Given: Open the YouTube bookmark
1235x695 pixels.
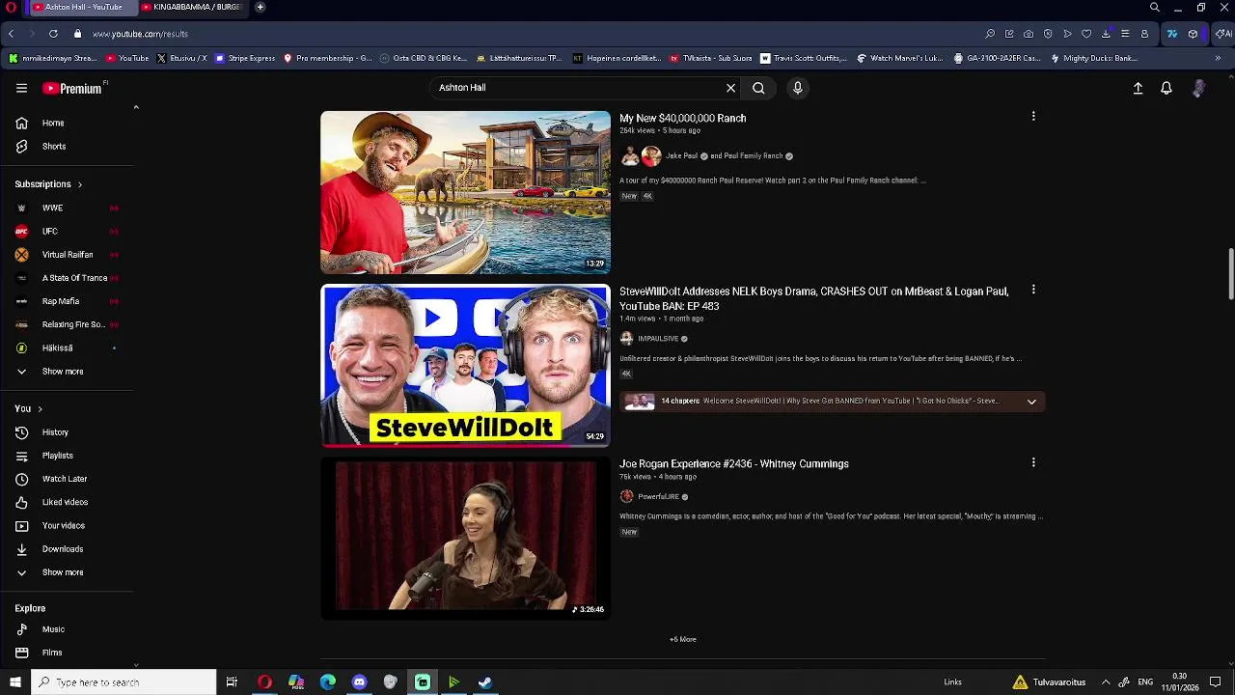Looking at the screenshot, I should (127, 58).
